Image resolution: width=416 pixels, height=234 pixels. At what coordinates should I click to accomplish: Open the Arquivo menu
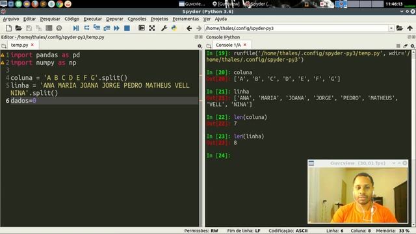[x=11, y=19]
